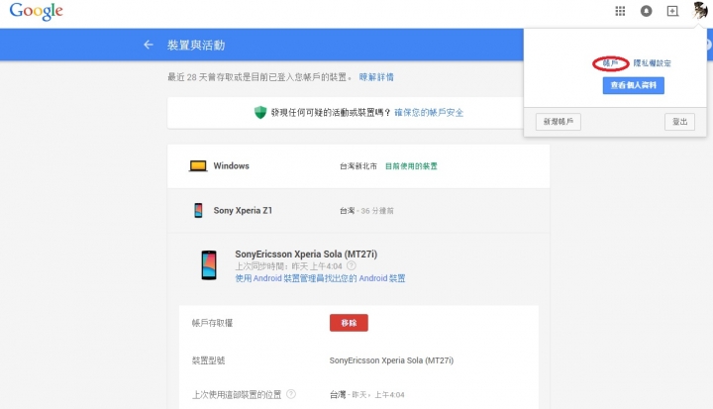Click the 帳戶 link in account popup
Viewport: 713px width, 409px height.
tap(610, 63)
